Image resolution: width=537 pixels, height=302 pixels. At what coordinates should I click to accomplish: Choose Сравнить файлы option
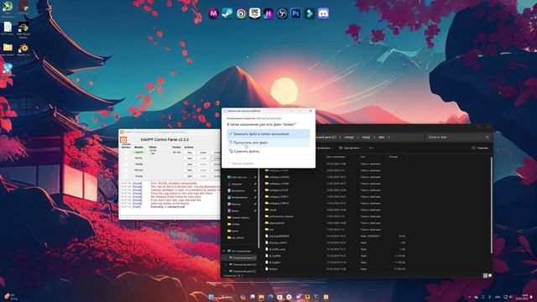[x=268, y=151]
